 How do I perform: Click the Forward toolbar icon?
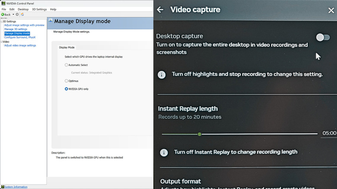(x=17, y=14)
